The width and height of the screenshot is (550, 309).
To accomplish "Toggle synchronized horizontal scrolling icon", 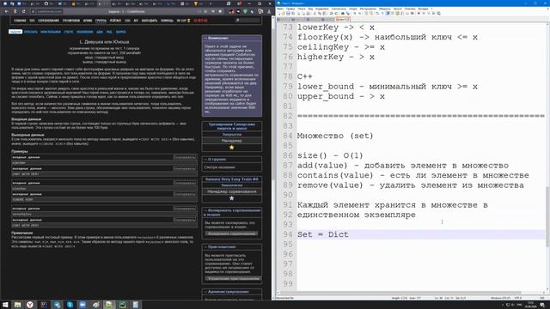I will click(371, 14).
